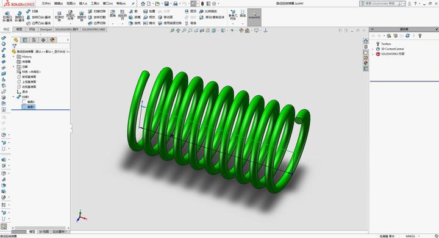
Task: Select the 比例缩放 scale tool
Action: coord(209,11)
